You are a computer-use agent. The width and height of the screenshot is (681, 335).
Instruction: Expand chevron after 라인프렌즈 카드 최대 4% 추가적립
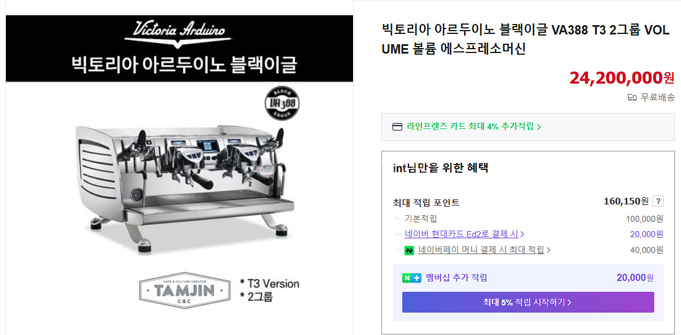[539, 127]
